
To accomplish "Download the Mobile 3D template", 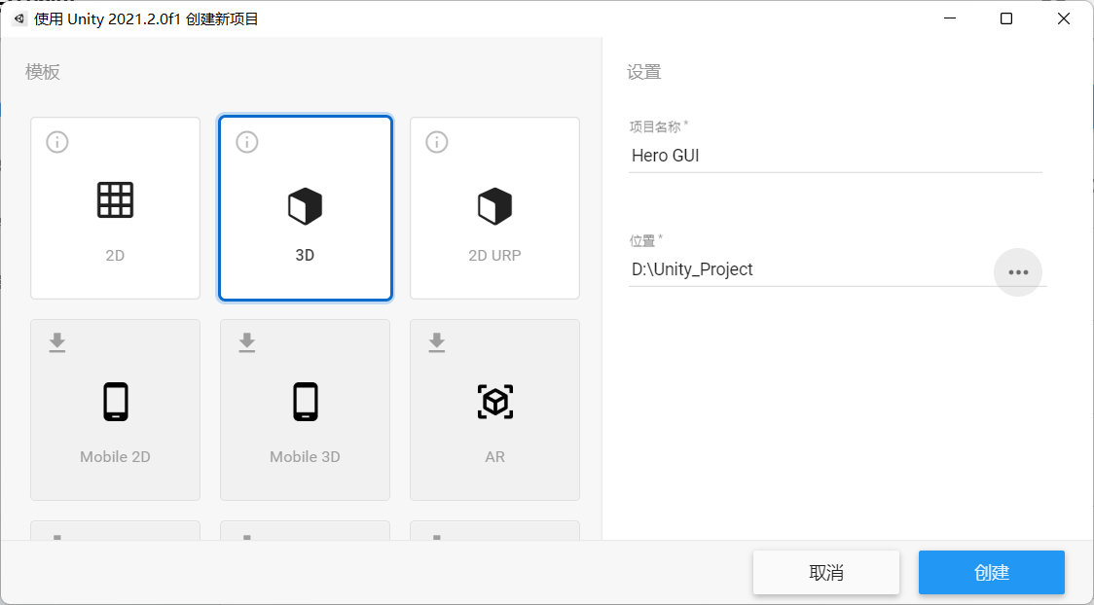I will tap(247, 343).
